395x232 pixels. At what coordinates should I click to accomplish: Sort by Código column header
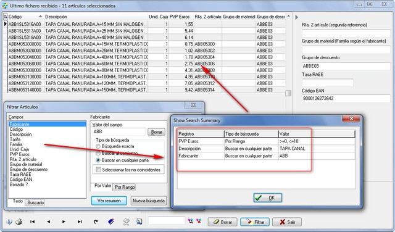click(x=25, y=17)
